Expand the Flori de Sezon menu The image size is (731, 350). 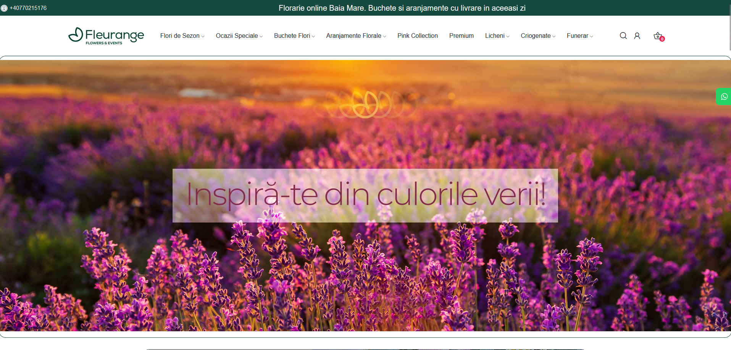pos(182,36)
